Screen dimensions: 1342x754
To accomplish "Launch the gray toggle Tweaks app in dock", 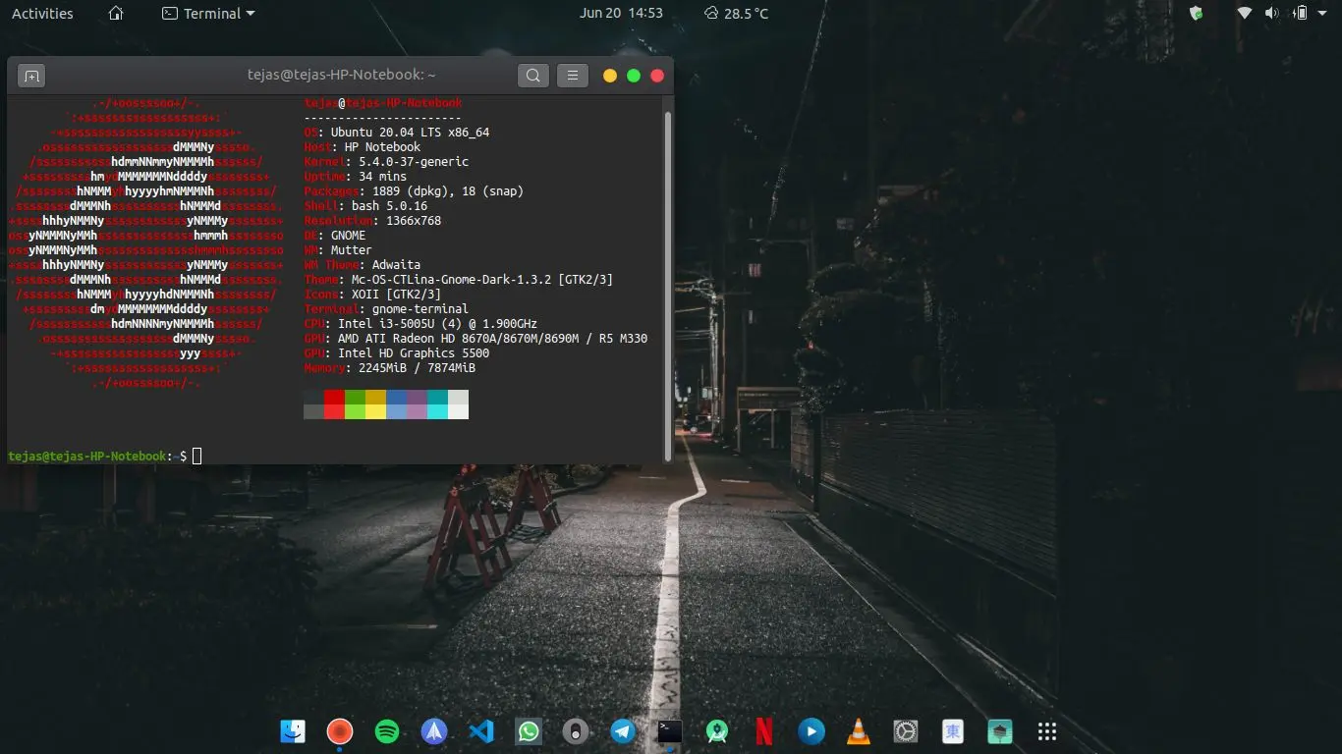I will tap(576, 731).
